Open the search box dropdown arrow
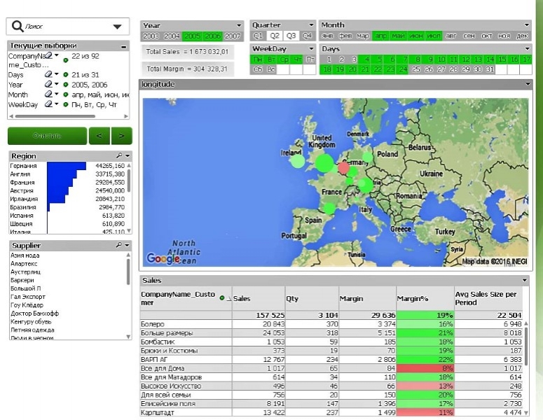543x420 pixels. coord(118,27)
